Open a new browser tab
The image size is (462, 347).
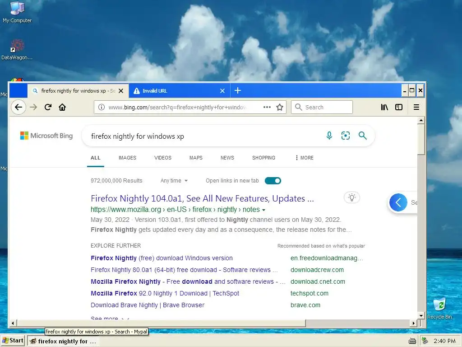coord(238,90)
